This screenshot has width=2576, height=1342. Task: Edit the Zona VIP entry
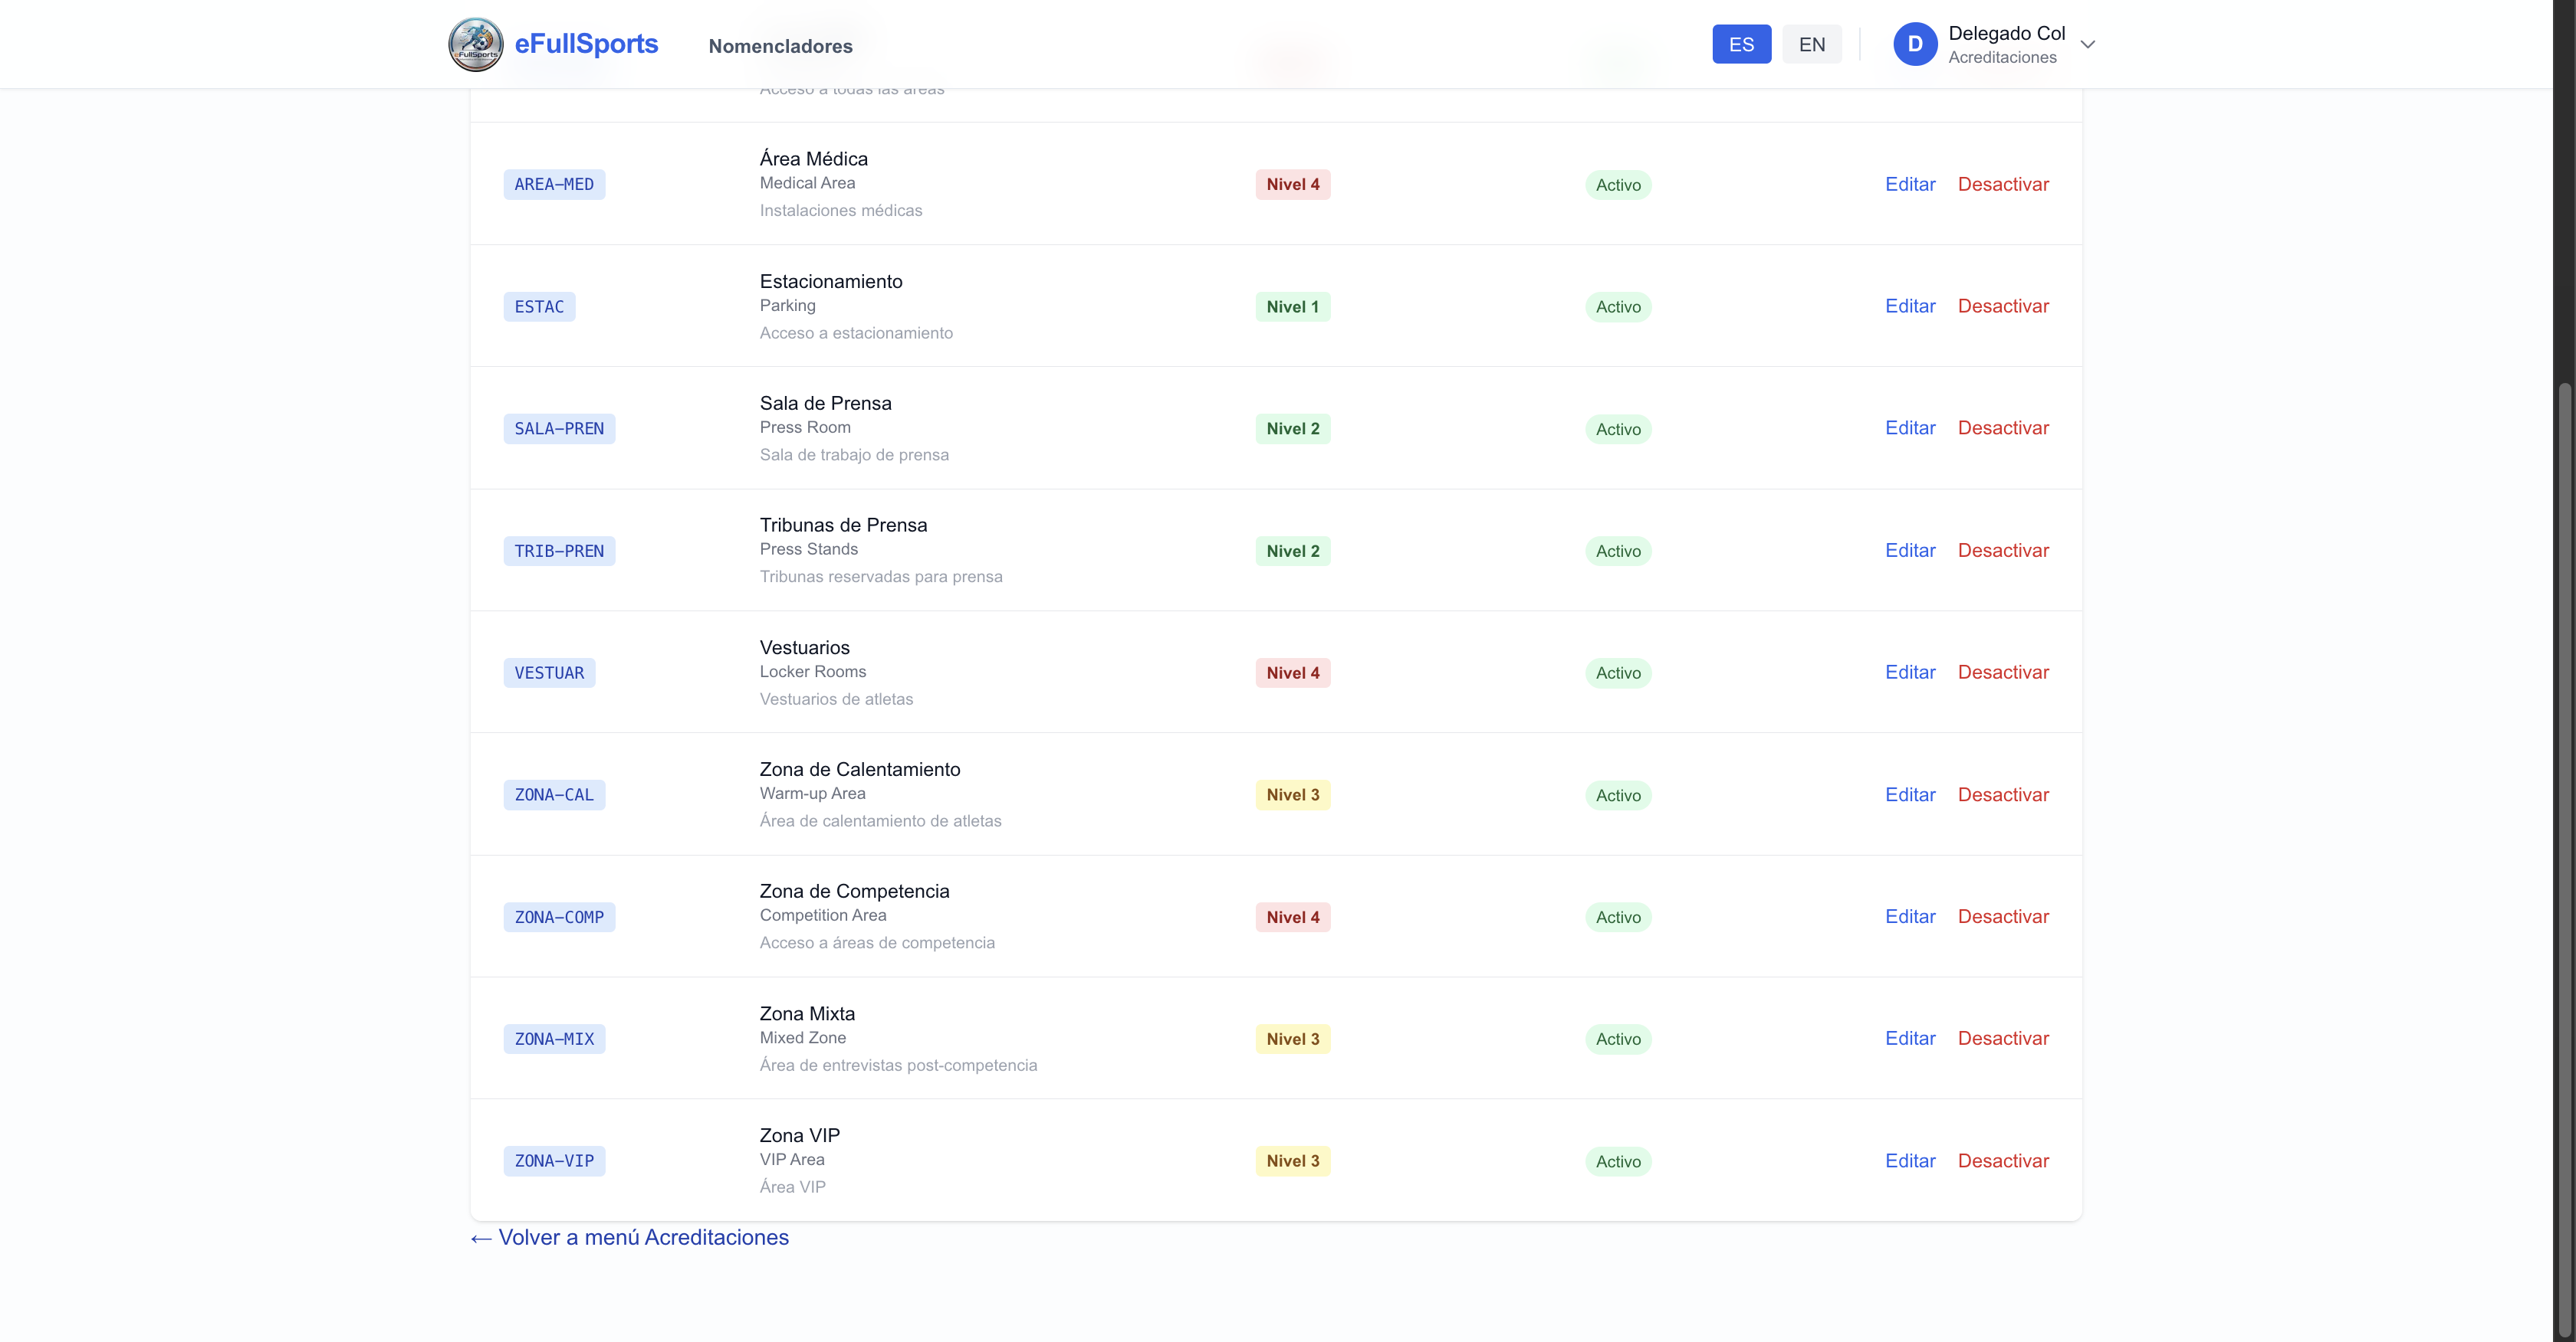click(1909, 1161)
